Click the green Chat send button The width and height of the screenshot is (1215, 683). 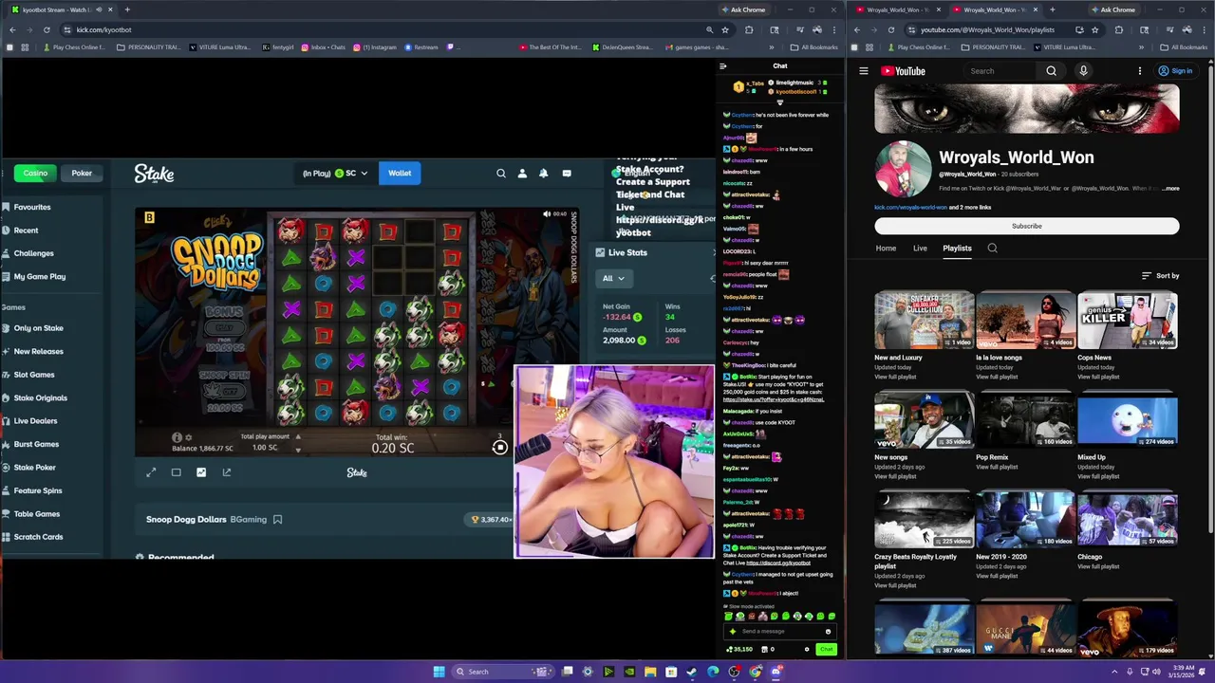(826, 650)
